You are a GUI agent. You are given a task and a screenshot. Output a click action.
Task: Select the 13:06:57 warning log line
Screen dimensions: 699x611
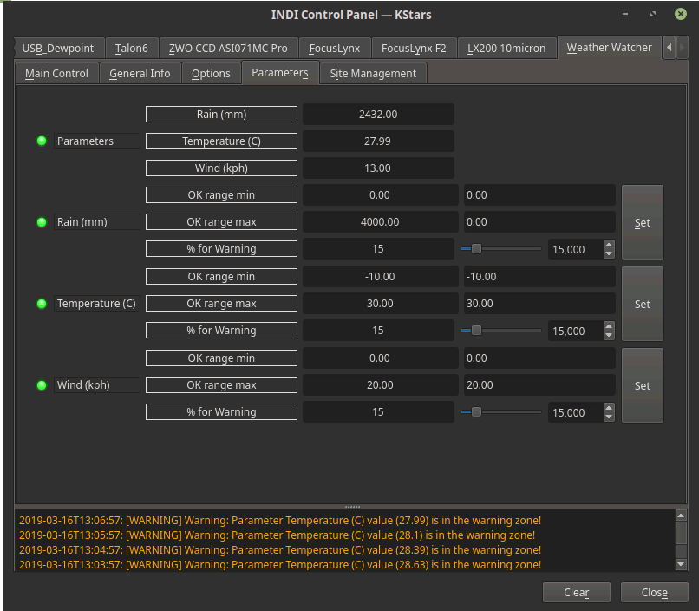280,521
